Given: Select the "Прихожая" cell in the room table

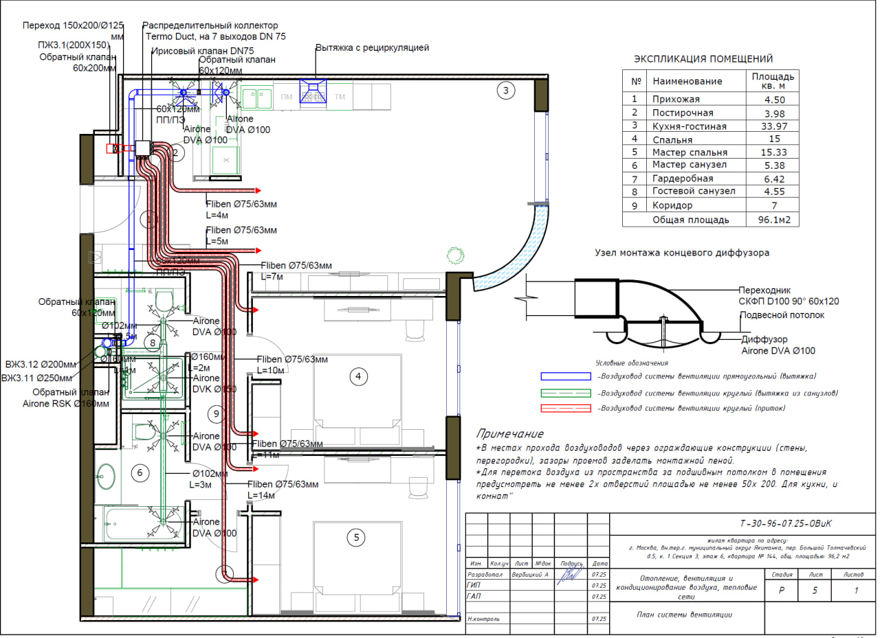Looking at the screenshot, I should tap(674, 99).
